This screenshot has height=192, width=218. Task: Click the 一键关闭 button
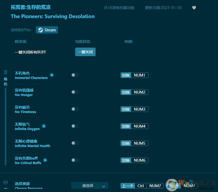pyautogui.click(x=85, y=52)
